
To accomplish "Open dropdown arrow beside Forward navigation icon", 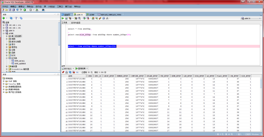I will click(34, 10).
